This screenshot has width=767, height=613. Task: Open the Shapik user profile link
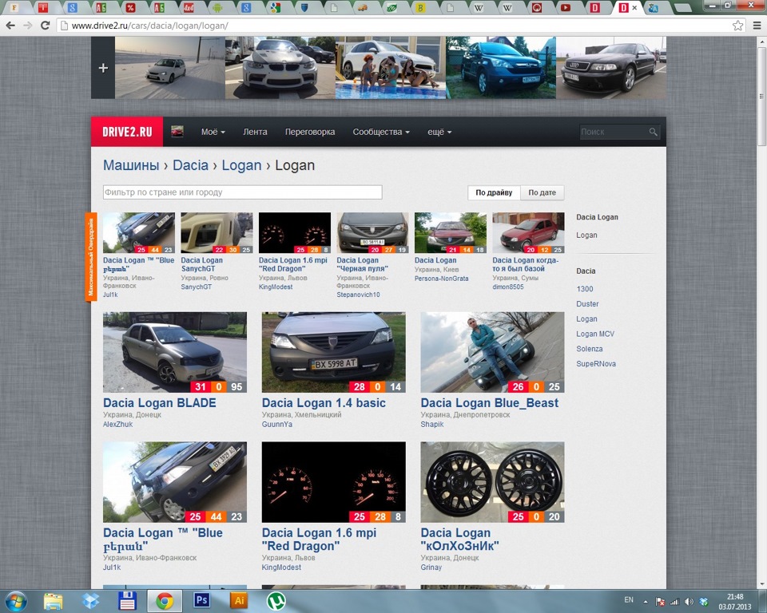click(x=432, y=425)
